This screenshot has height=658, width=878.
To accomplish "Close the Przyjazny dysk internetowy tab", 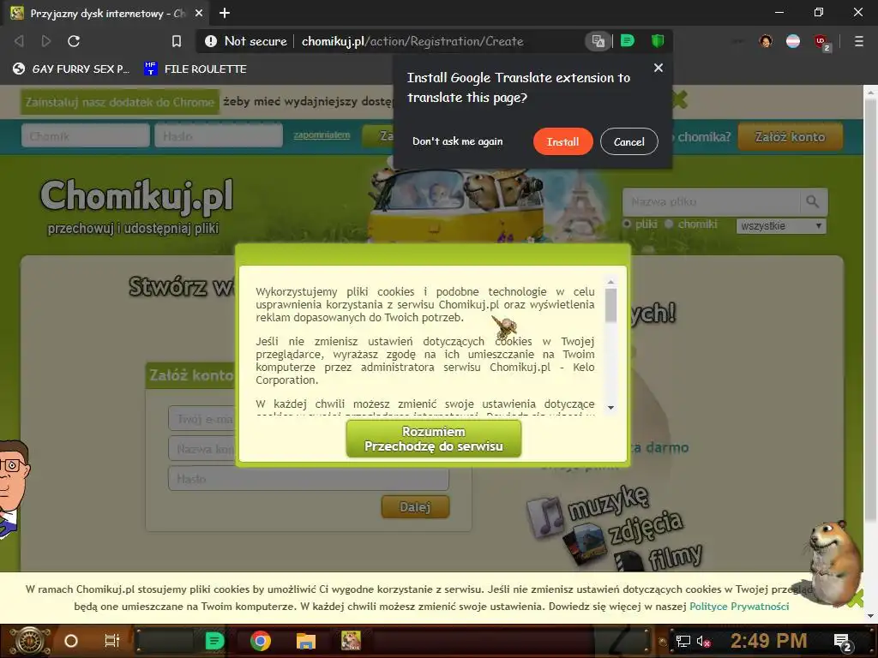I will tap(199, 13).
